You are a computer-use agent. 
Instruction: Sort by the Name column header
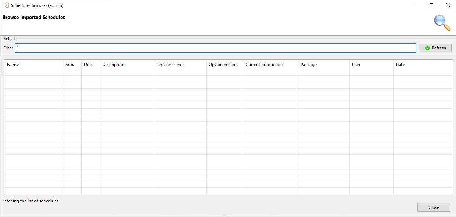point(34,65)
